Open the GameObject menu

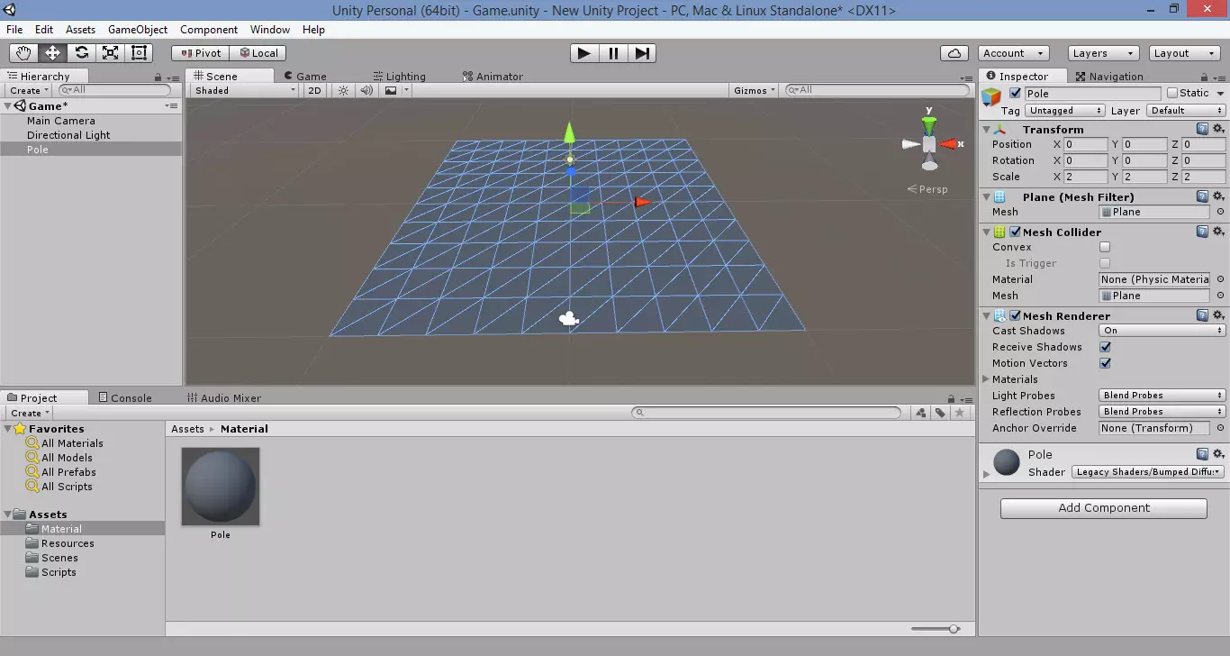coord(138,30)
